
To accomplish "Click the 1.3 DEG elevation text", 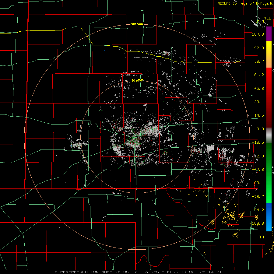I will pos(150,272).
